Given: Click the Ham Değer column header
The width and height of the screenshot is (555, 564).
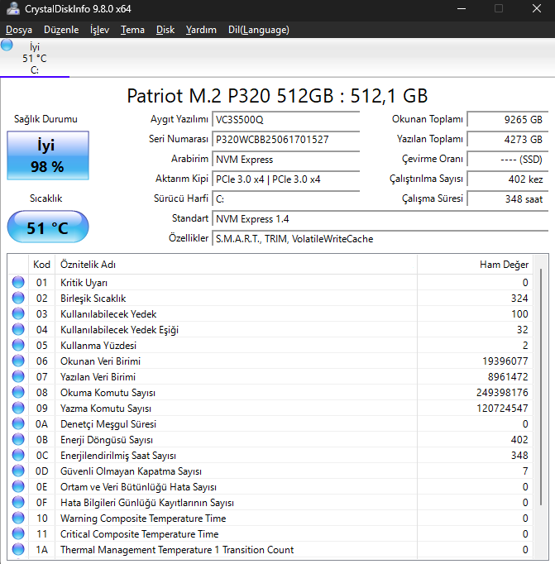Looking at the screenshot, I should [x=475, y=265].
